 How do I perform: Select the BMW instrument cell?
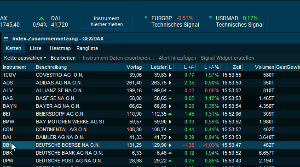click(18, 122)
